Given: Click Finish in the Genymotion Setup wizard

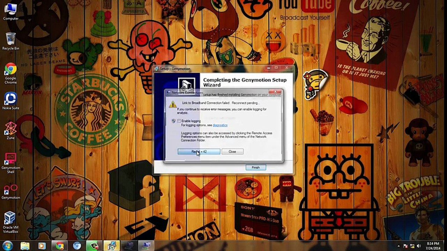Looking at the screenshot, I should click(256, 167).
